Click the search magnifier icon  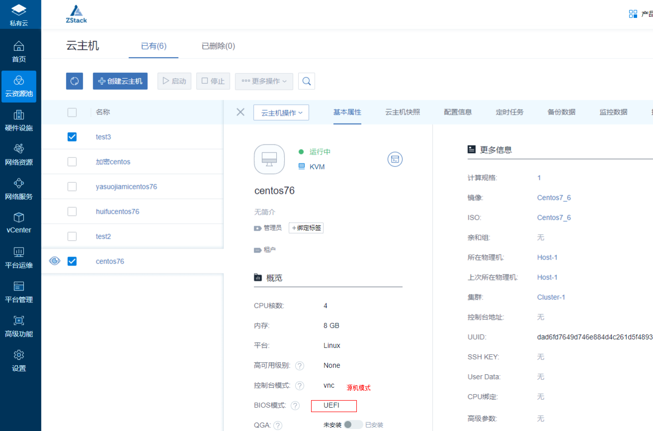click(x=307, y=81)
